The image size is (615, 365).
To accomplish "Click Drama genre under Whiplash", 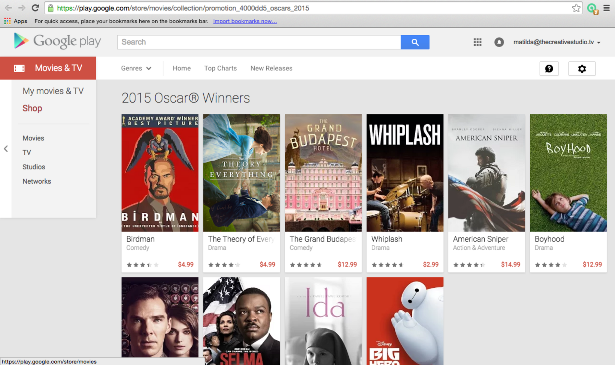I will pyautogui.click(x=380, y=248).
